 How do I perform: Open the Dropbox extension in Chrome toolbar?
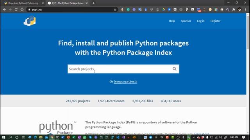click(x=152, y=9)
